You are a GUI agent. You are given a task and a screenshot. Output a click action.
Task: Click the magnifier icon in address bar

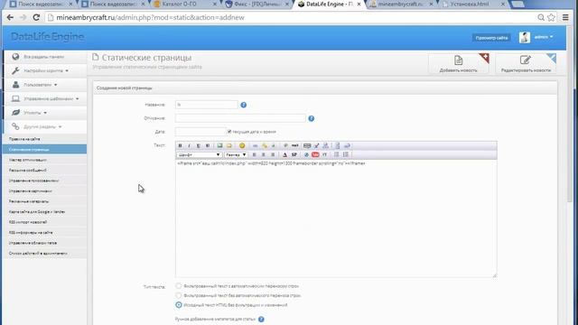coord(541,17)
